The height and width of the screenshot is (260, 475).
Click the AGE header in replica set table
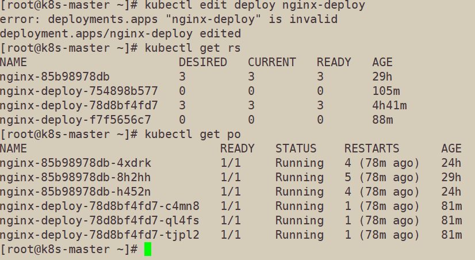[382, 63]
